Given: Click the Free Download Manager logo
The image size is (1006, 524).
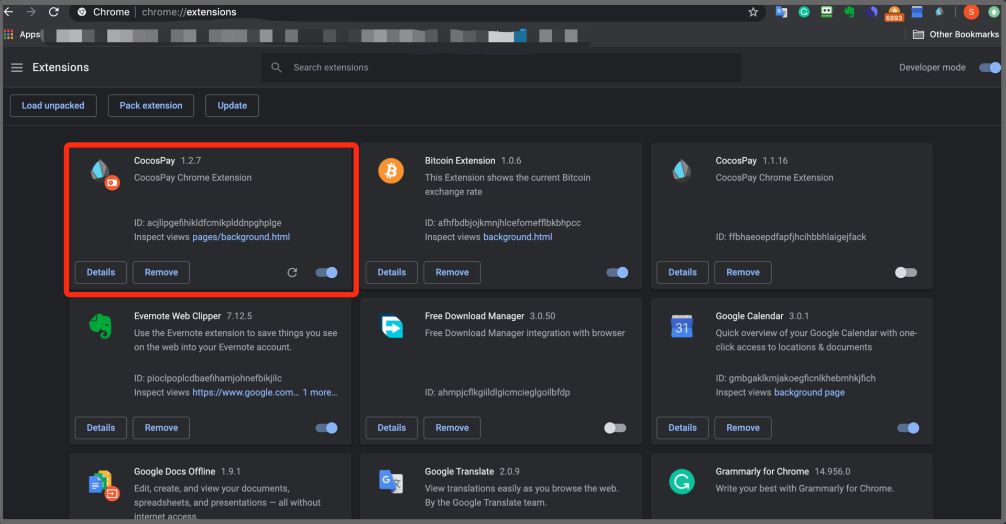Looking at the screenshot, I should coord(391,326).
